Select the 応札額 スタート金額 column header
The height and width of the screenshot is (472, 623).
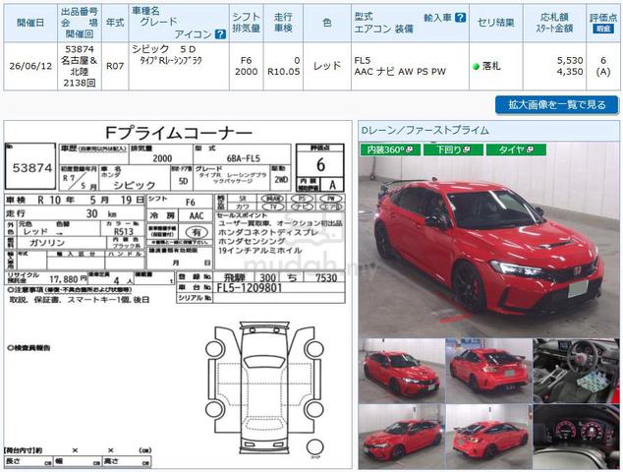coord(554,23)
